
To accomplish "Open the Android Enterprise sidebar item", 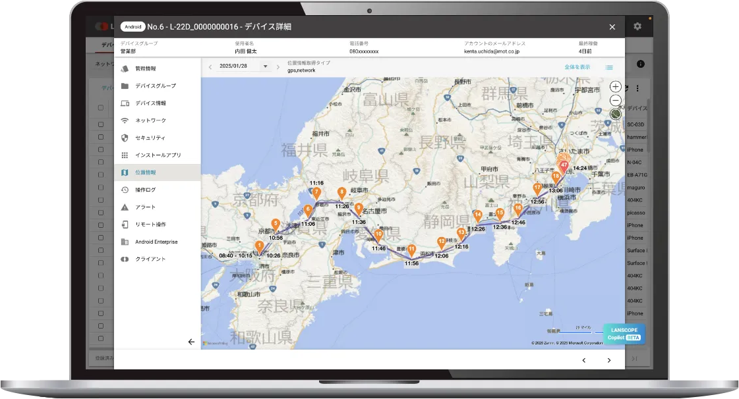I will click(158, 242).
